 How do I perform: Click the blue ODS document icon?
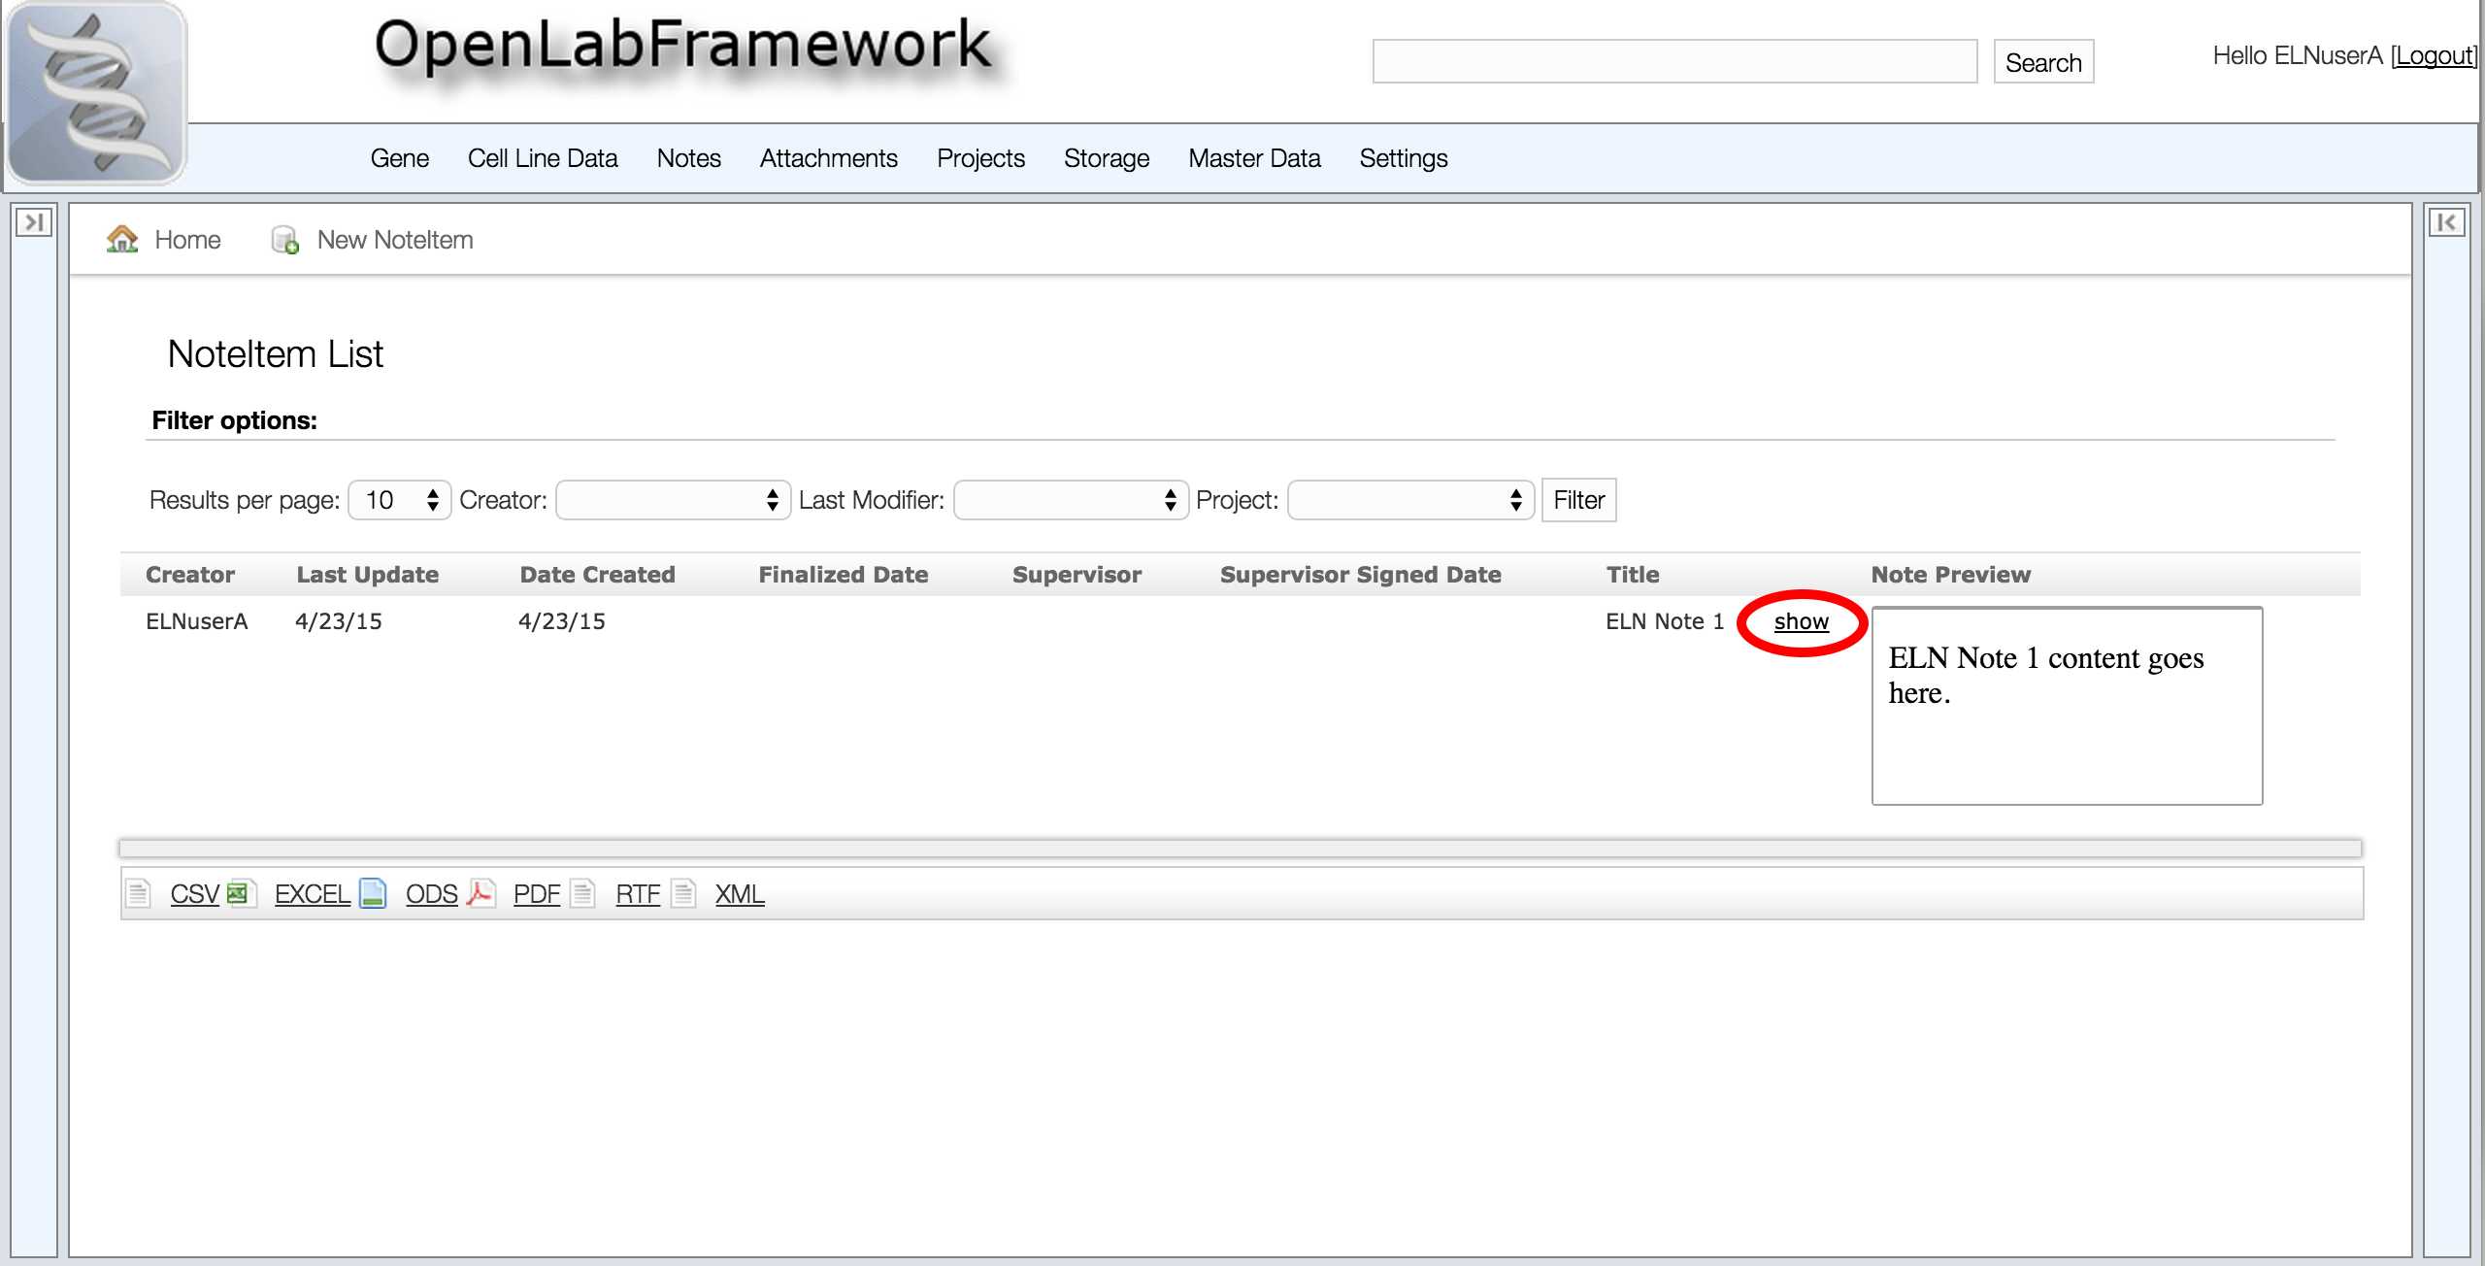[373, 893]
